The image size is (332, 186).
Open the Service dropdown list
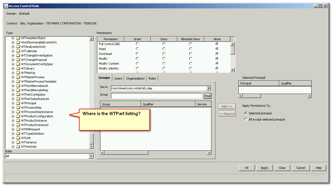(208, 88)
